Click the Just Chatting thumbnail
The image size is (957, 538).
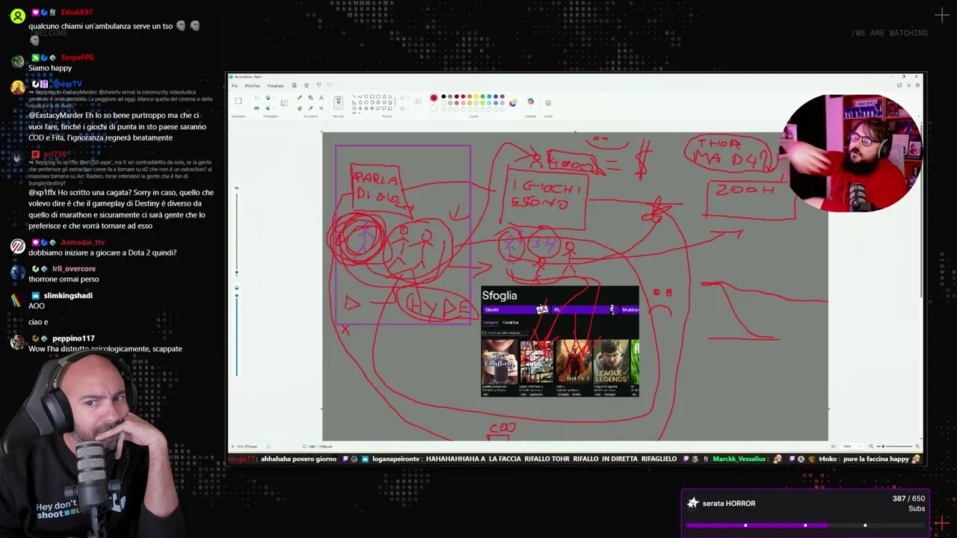tap(499, 362)
